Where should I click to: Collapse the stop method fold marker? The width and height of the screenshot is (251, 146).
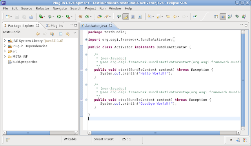click(86, 100)
